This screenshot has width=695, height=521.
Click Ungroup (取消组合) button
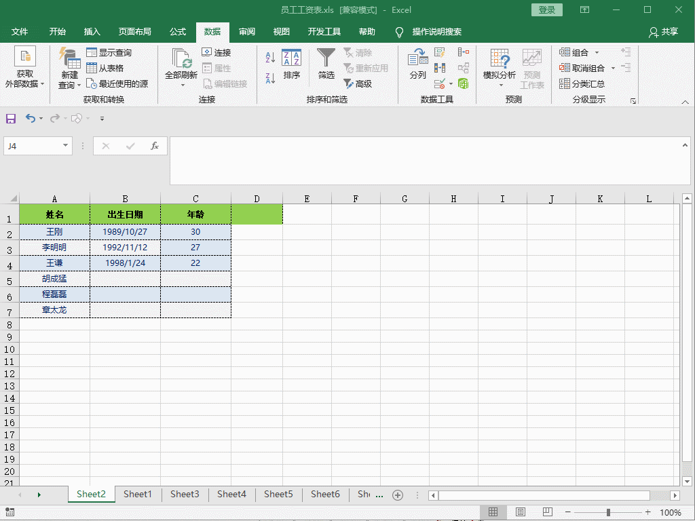click(582, 69)
